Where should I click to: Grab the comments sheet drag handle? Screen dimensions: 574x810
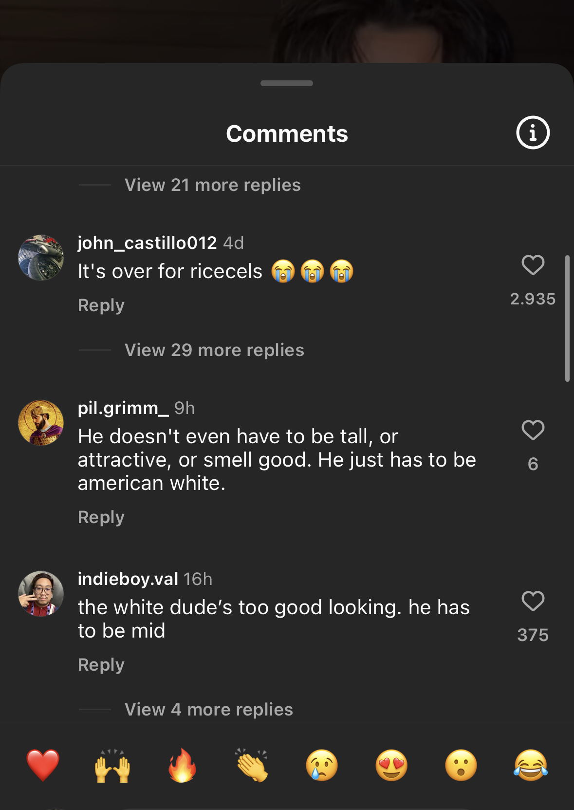point(287,83)
